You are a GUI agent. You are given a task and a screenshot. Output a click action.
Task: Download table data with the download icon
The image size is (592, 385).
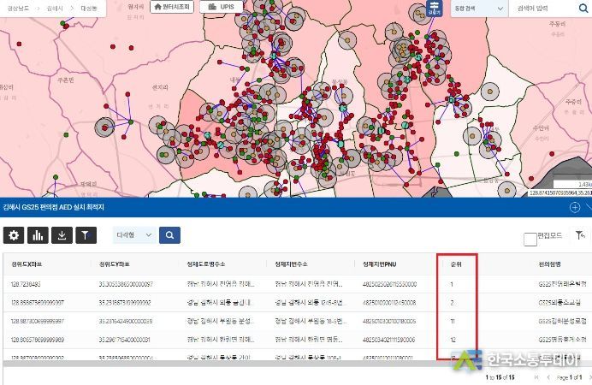pyautogui.click(x=62, y=235)
